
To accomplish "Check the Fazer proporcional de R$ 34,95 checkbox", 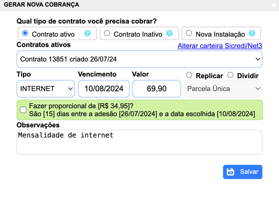I will point(23,110).
